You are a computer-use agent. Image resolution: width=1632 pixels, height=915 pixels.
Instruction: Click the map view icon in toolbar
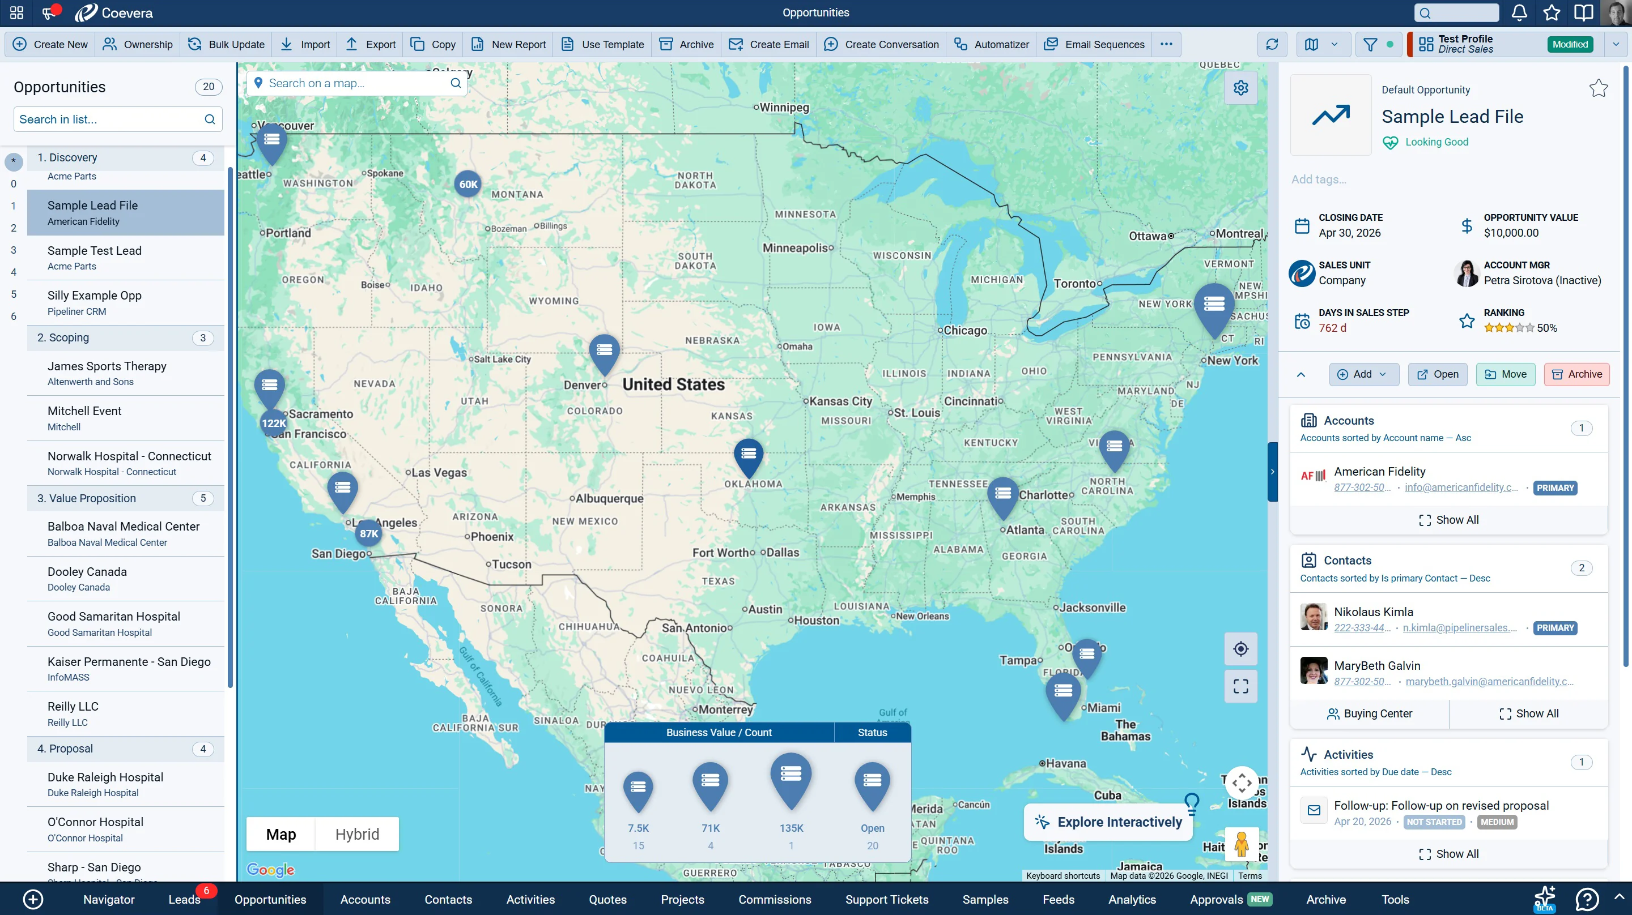[x=1311, y=44]
